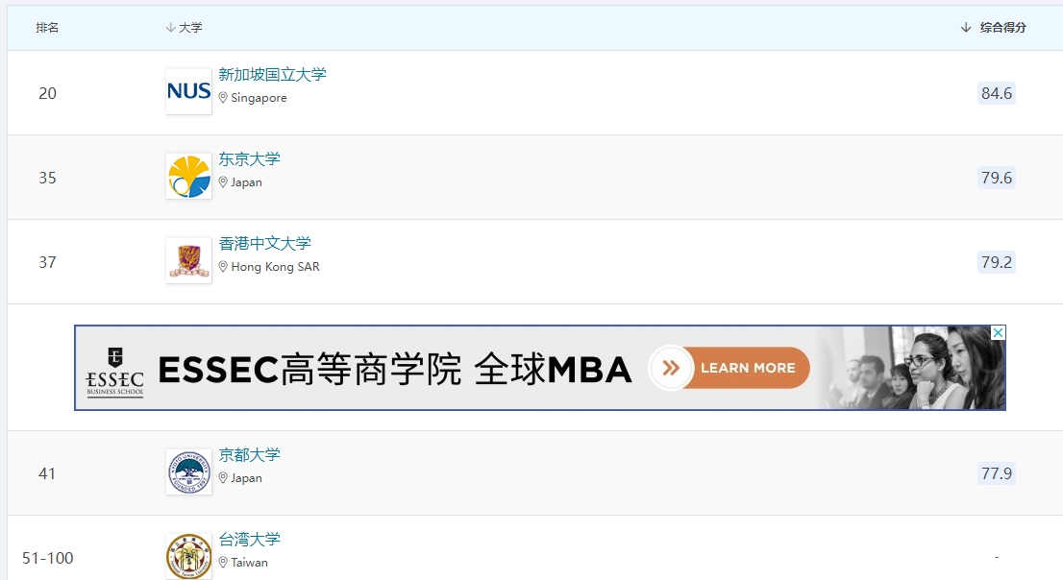This screenshot has height=580, width=1063.
Task: Click the LEARN MORE ad button
Action: [x=729, y=368]
